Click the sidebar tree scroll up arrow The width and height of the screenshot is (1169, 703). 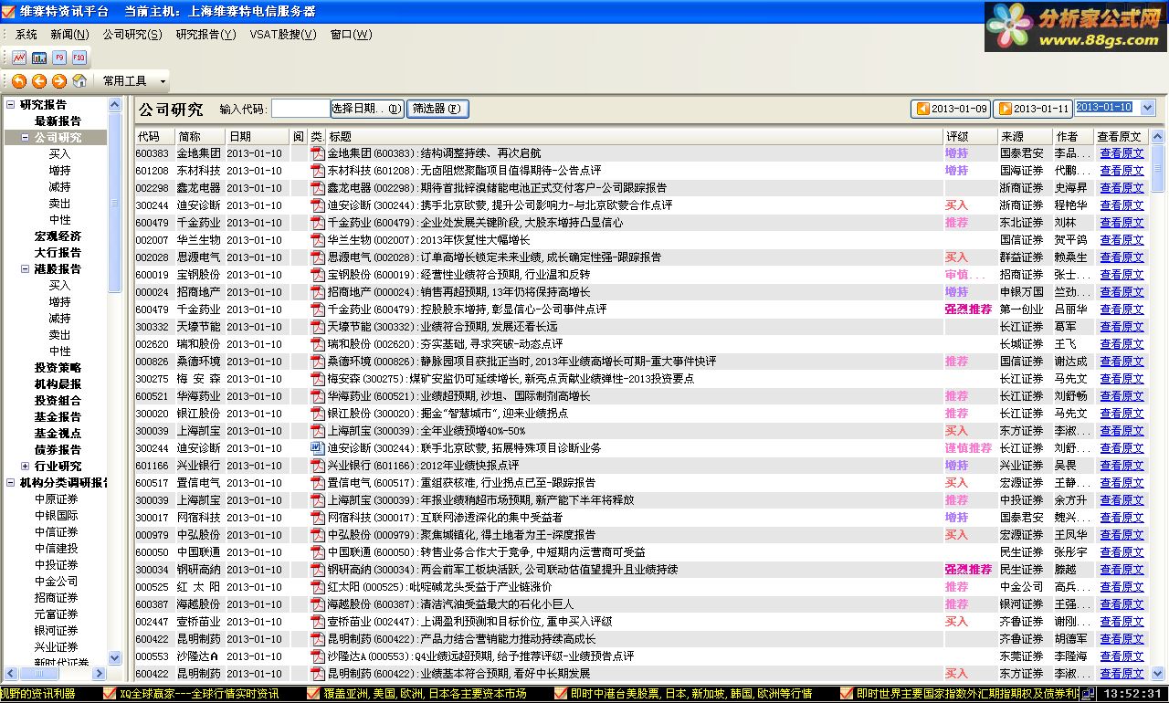point(115,104)
